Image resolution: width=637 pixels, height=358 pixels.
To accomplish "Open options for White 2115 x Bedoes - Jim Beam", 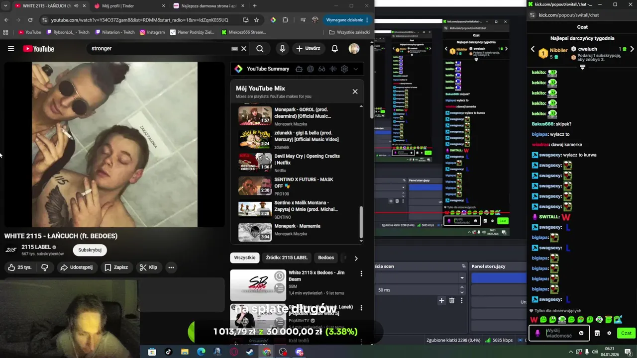I will 361,273.
